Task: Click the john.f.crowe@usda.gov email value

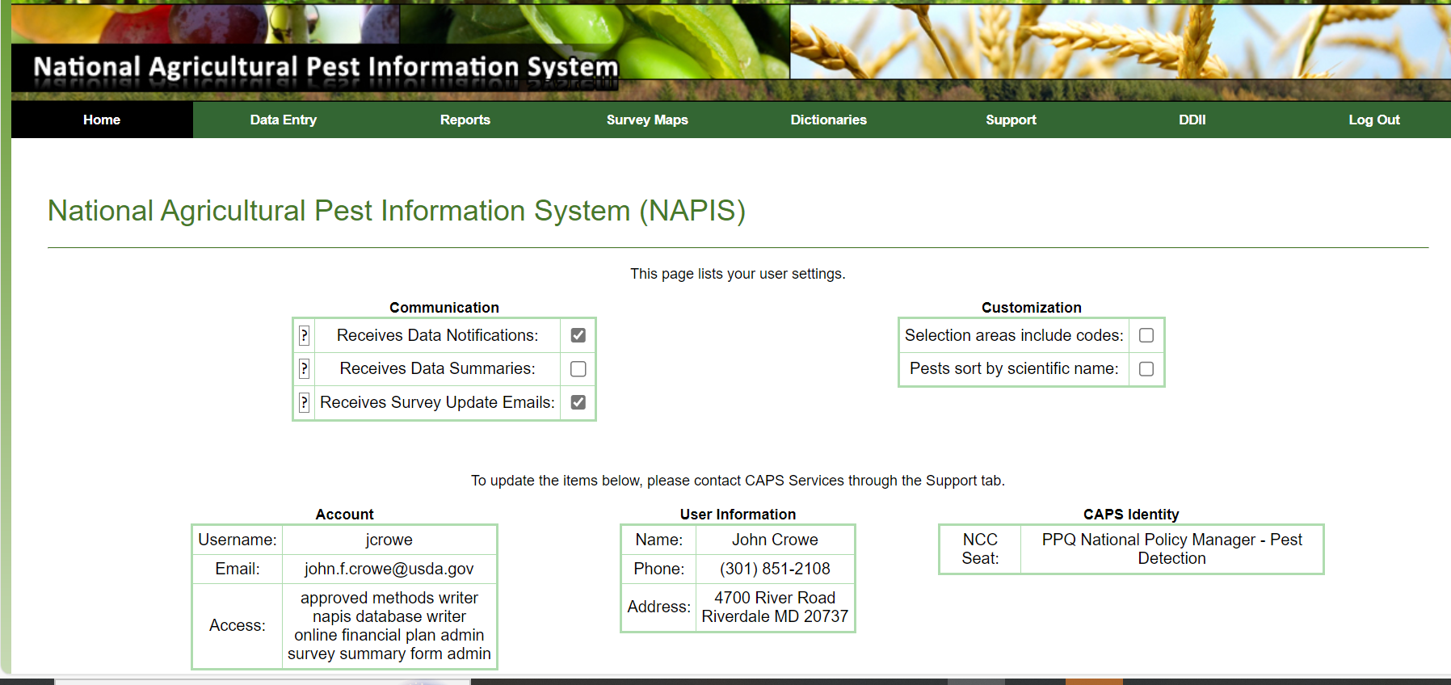Action: [389, 569]
